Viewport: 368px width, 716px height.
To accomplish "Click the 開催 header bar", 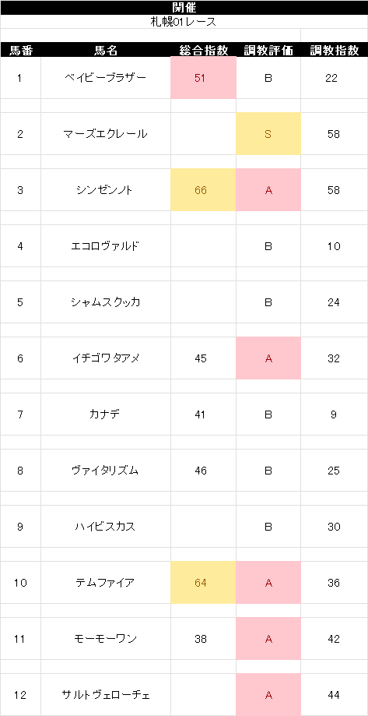I will tap(184, 8).
